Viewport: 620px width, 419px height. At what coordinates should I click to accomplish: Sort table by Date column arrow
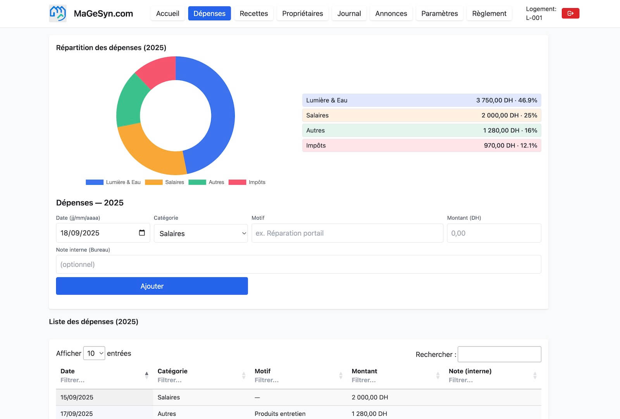tap(146, 375)
